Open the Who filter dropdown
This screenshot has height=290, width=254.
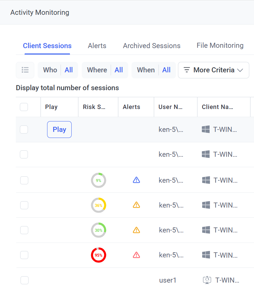58,70
